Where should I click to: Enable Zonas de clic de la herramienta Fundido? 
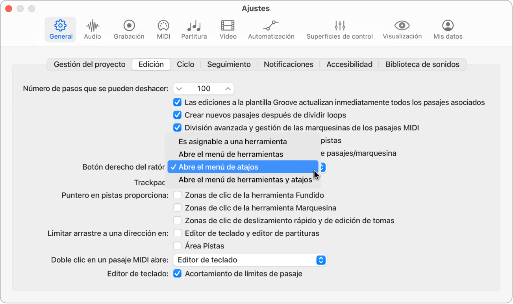[x=177, y=195]
